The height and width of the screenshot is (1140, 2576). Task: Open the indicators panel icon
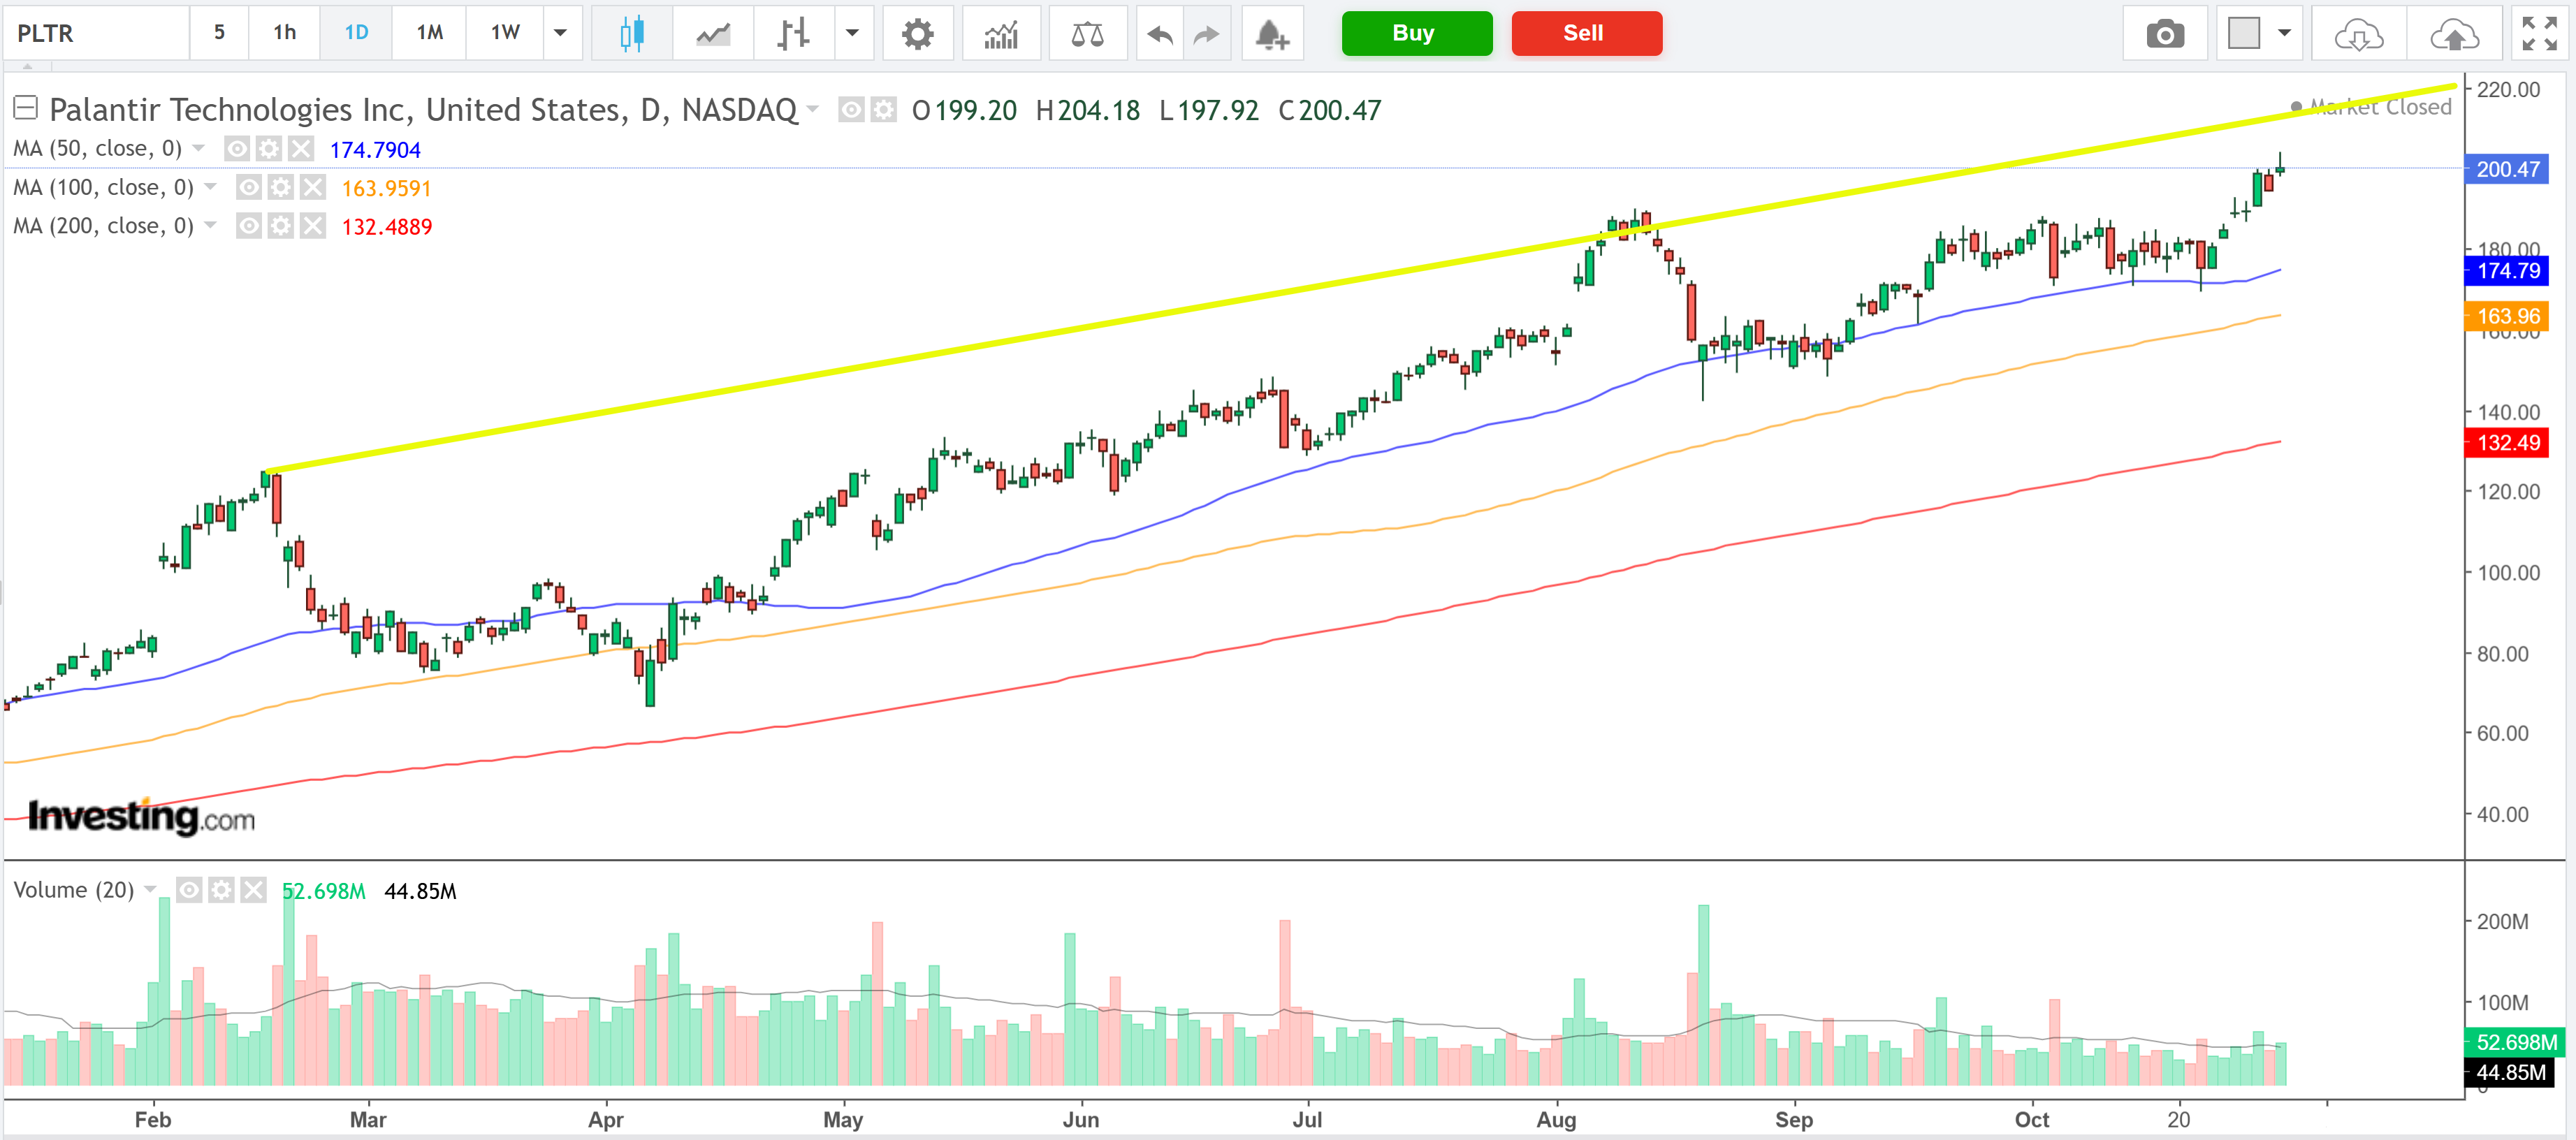coord(1001,33)
